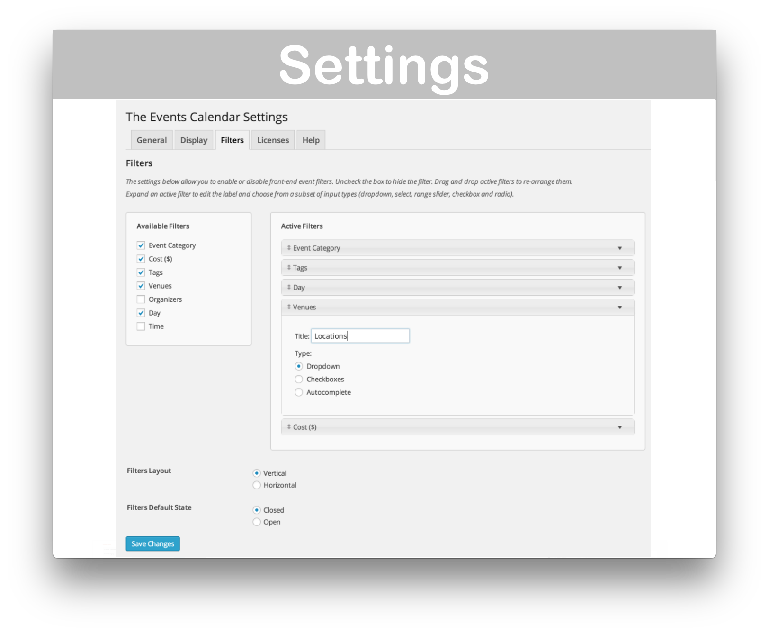Select the Dropdown type radio button

point(299,366)
